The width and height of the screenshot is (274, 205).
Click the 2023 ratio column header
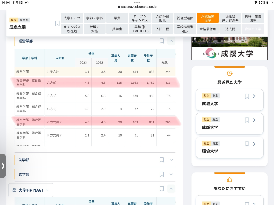[83, 63]
